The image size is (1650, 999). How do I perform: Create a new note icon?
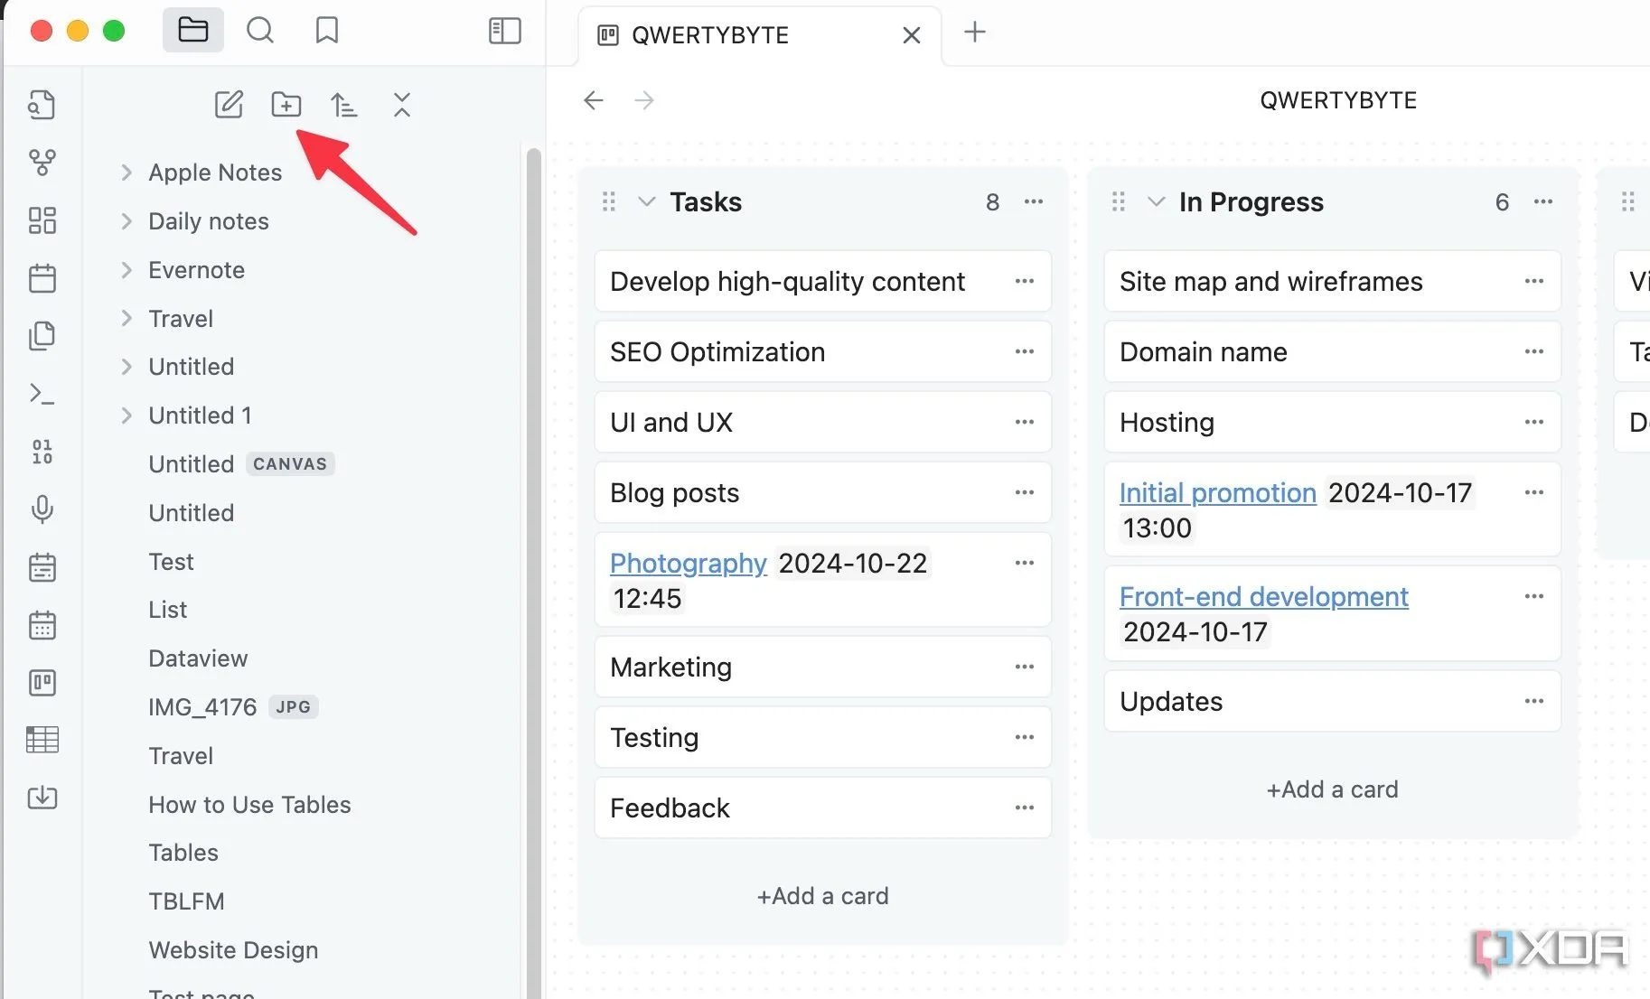click(229, 105)
